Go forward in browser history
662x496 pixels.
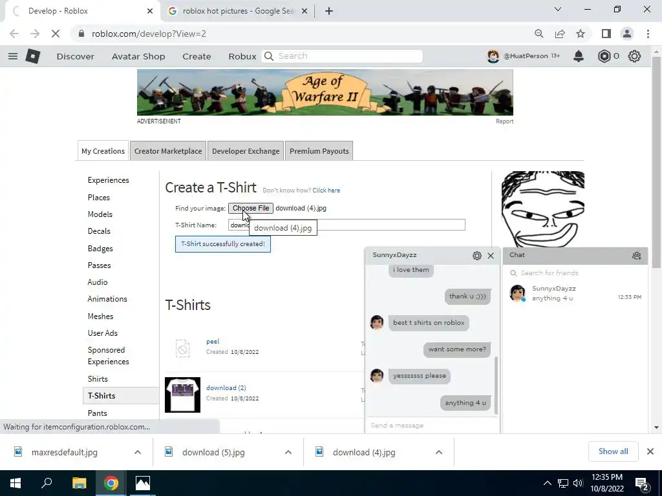pyautogui.click(x=35, y=34)
